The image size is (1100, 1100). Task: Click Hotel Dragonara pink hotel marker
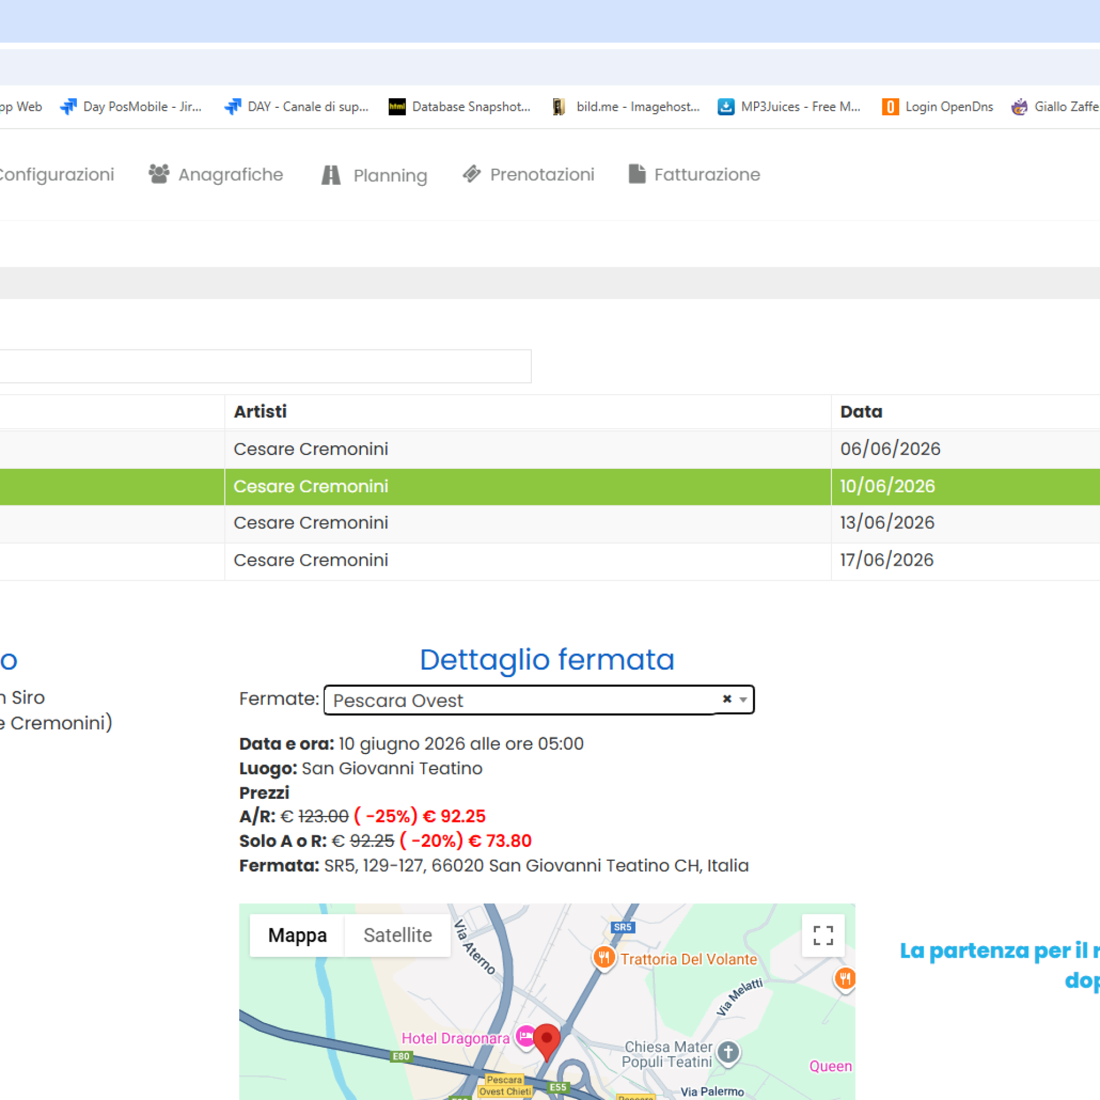524,1037
